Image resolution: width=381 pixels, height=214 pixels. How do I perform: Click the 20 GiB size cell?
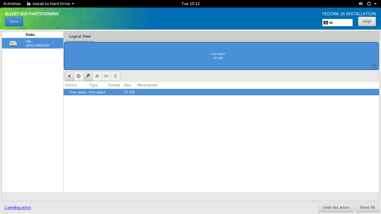point(129,92)
